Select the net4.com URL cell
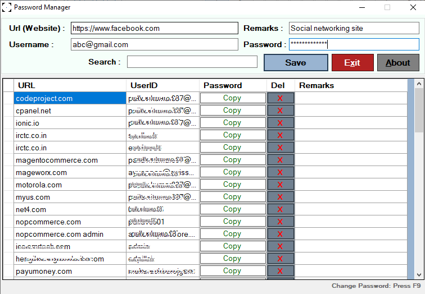 70,209
